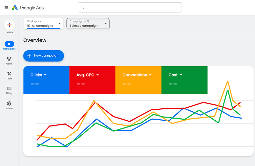Click the Create plus icon

coord(9,25)
